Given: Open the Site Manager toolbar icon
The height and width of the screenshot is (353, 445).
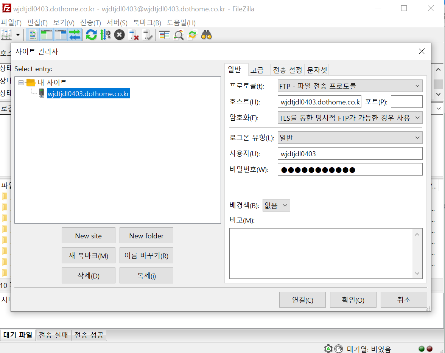Looking at the screenshot, I should point(6,35).
